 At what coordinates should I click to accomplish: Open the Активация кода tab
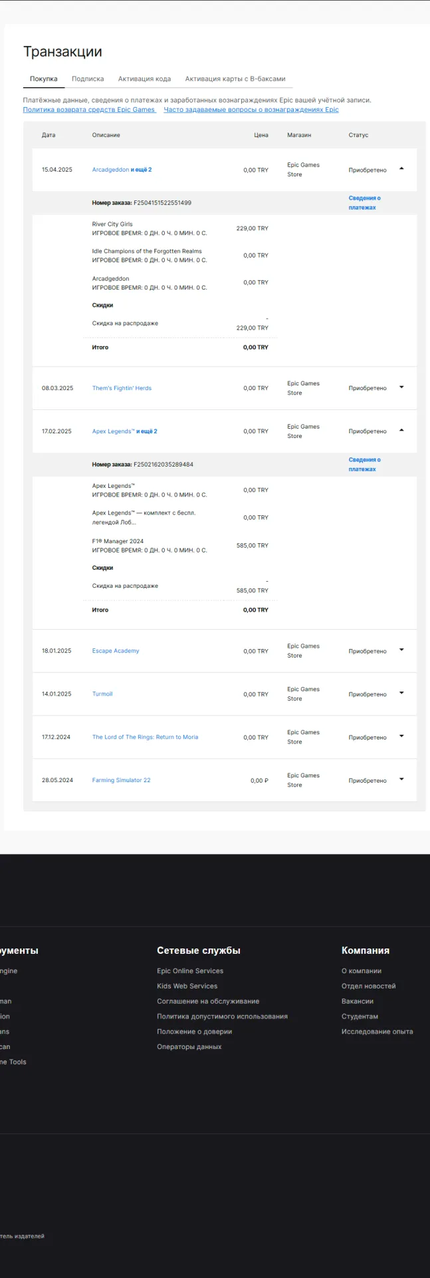pyautogui.click(x=144, y=79)
